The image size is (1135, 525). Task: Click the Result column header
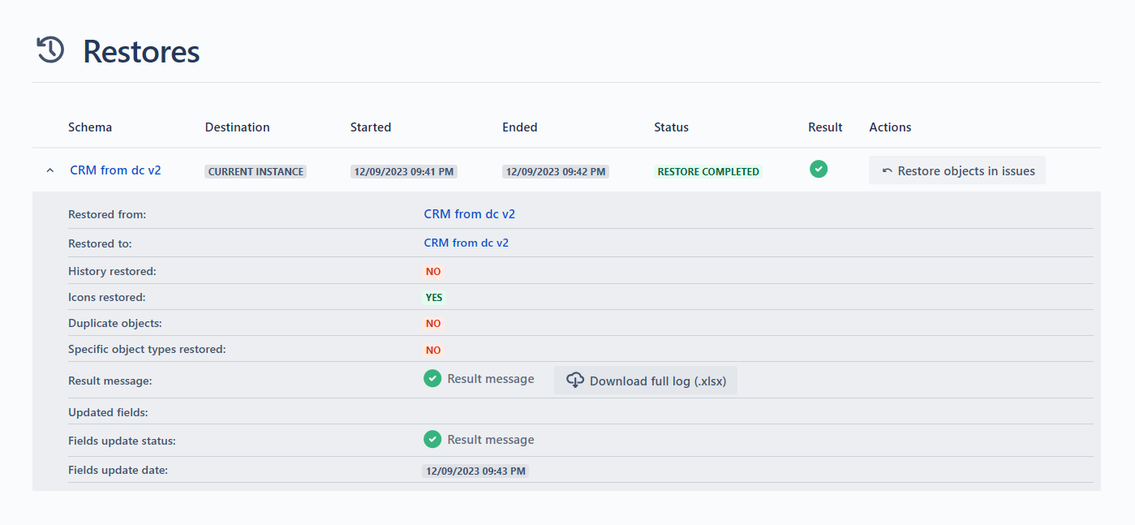pos(825,127)
